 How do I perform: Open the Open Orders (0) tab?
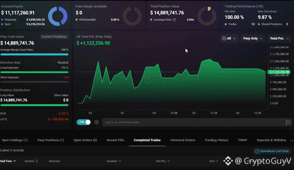coord(85,140)
